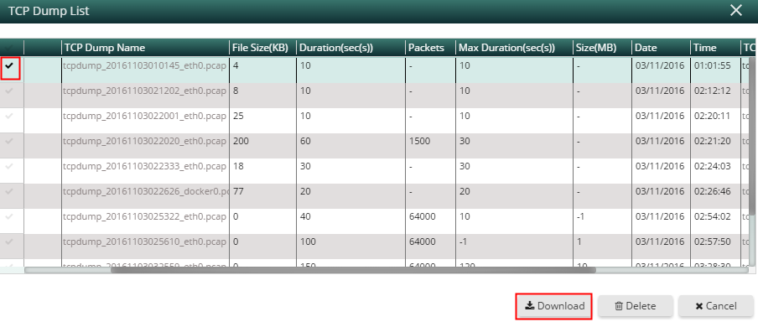Screen dimensions: 758x322
Task: Check the tcpdump_20161103025322_eth0.pcap row checkbox
Action: pos(9,216)
